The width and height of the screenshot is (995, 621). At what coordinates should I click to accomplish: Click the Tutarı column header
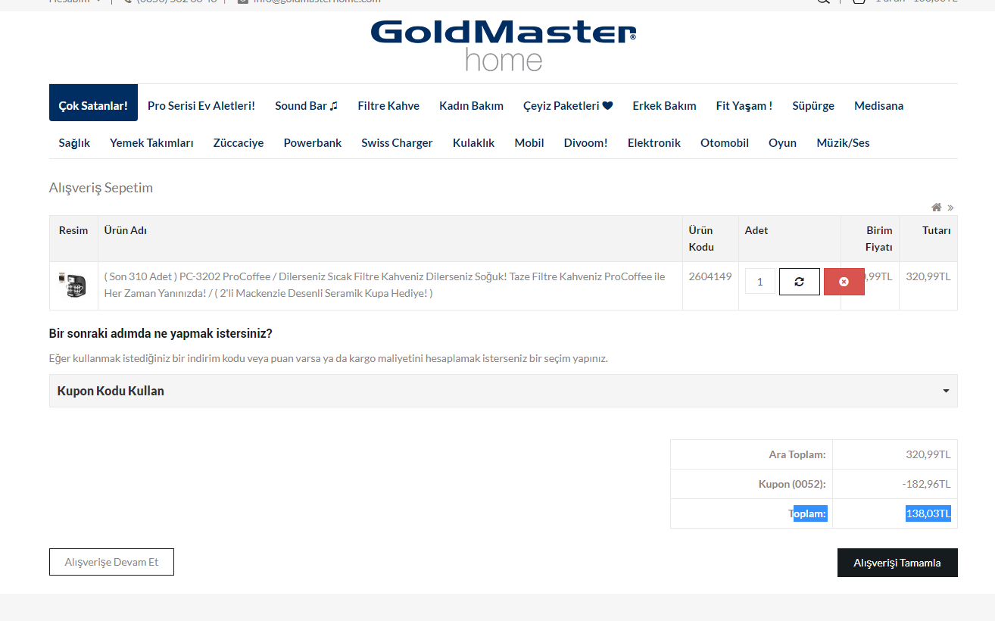coord(936,230)
